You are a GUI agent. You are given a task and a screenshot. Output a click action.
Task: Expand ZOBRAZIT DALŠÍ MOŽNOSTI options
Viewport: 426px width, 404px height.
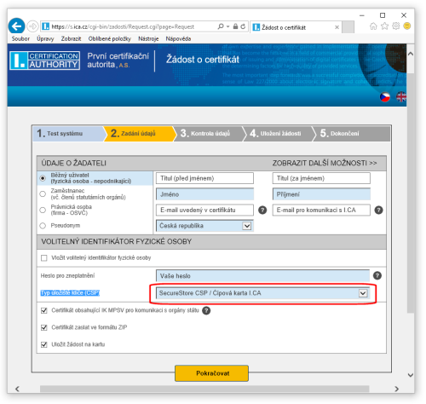click(325, 163)
